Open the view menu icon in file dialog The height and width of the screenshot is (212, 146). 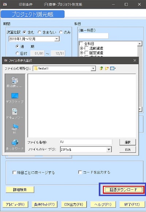click(113, 68)
